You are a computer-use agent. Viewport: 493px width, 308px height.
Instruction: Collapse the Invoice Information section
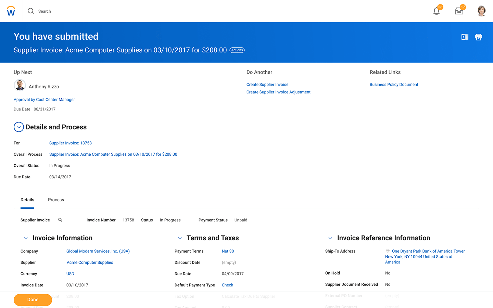[x=26, y=238]
